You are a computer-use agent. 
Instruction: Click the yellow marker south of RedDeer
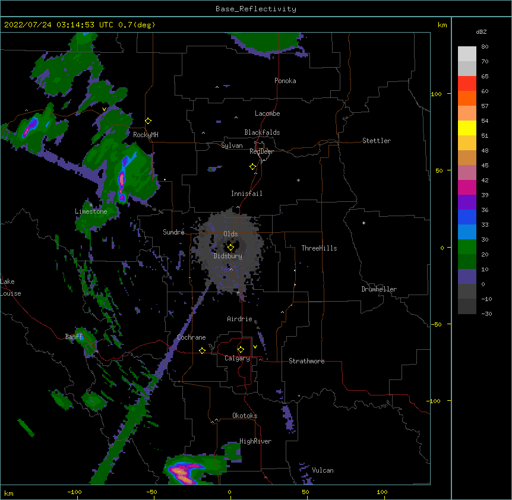pos(252,167)
